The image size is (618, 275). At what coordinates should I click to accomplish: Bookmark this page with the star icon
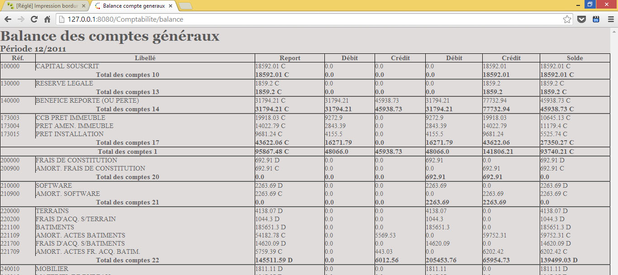(x=567, y=19)
